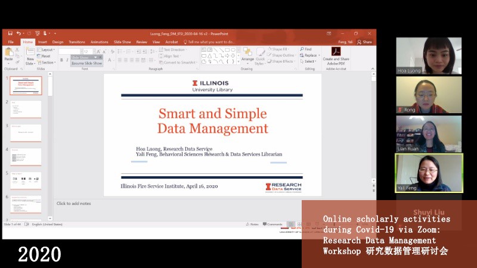Viewport: 477px width, 268px height.
Task: Open Layout dropdown
Action: point(46,49)
